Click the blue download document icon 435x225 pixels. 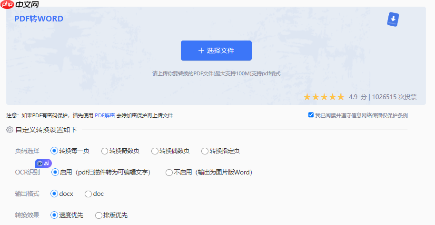[x=393, y=20]
